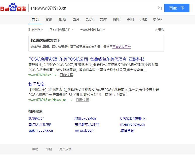The image size is (195, 158).
Task: Expand the 所有网页和文件 filter dropdown
Action: (62, 30)
